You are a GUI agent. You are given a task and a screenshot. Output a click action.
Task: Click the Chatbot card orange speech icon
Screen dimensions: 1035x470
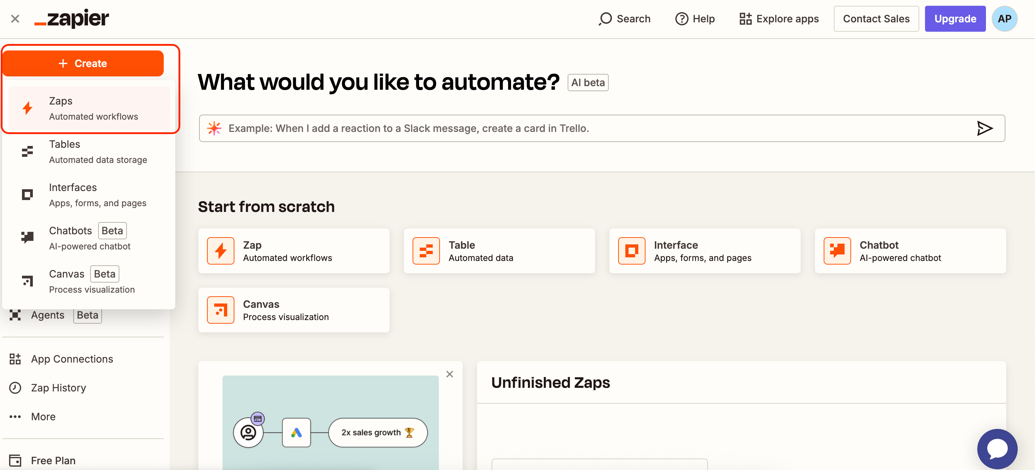[x=837, y=251]
